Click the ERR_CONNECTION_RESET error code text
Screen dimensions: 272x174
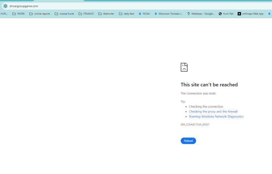[x=195, y=125]
